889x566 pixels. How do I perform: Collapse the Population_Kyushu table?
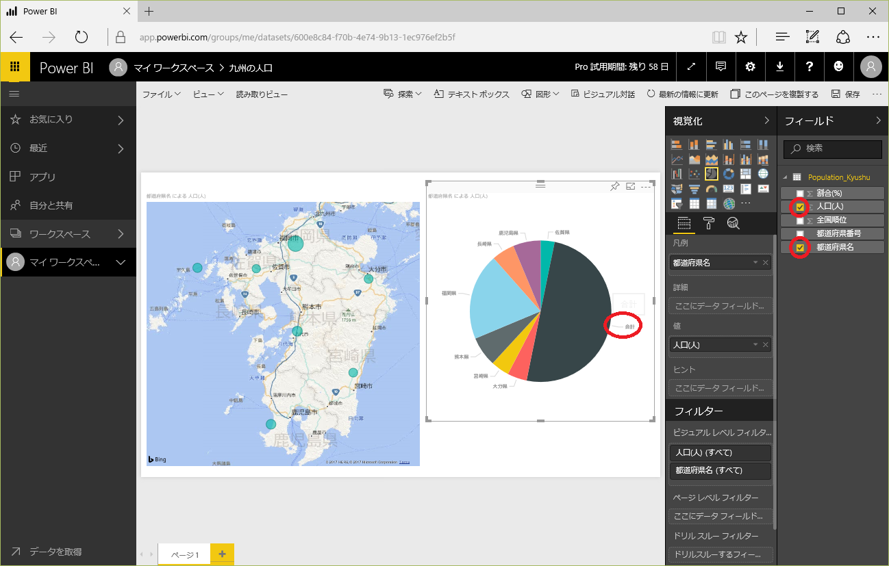coord(784,177)
